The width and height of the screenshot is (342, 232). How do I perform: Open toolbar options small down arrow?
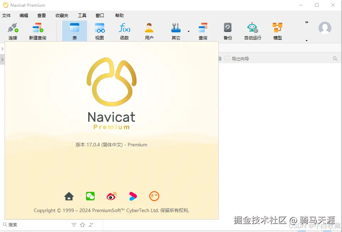(x=306, y=41)
